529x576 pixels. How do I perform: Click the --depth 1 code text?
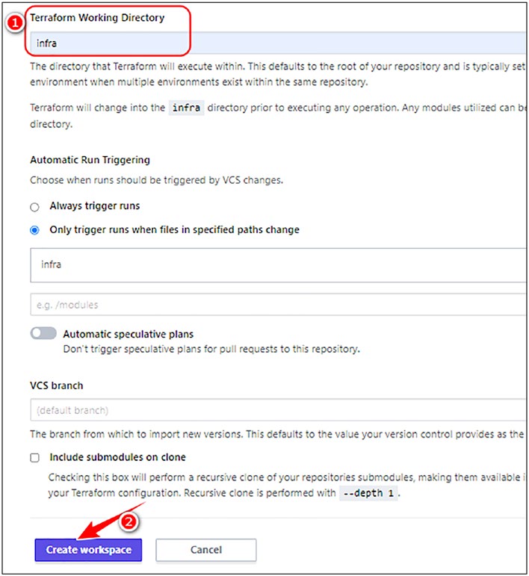click(x=368, y=493)
